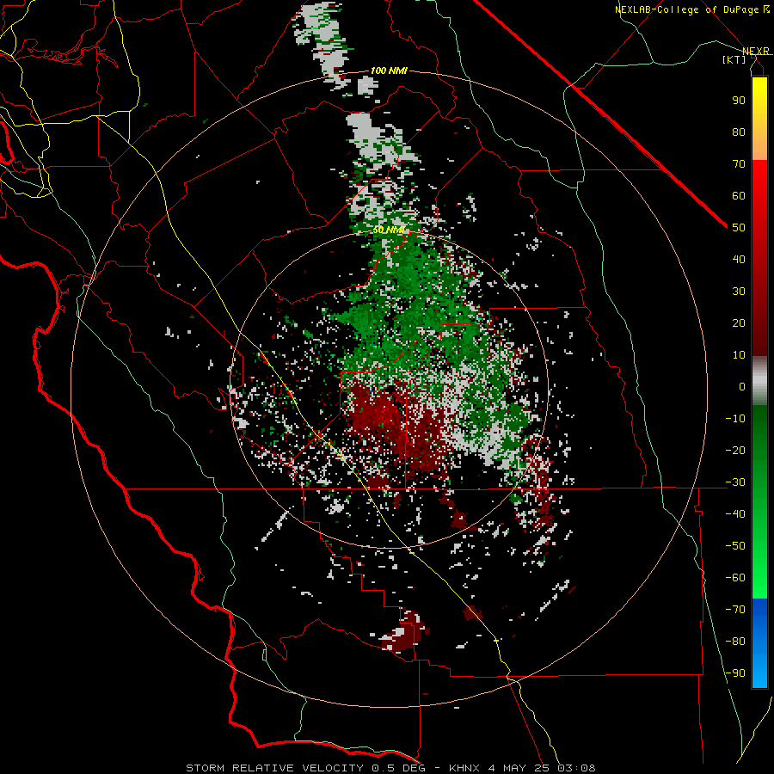Click the 80 value on the velocity scale
Image resolution: width=774 pixels, height=774 pixels.
point(739,132)
